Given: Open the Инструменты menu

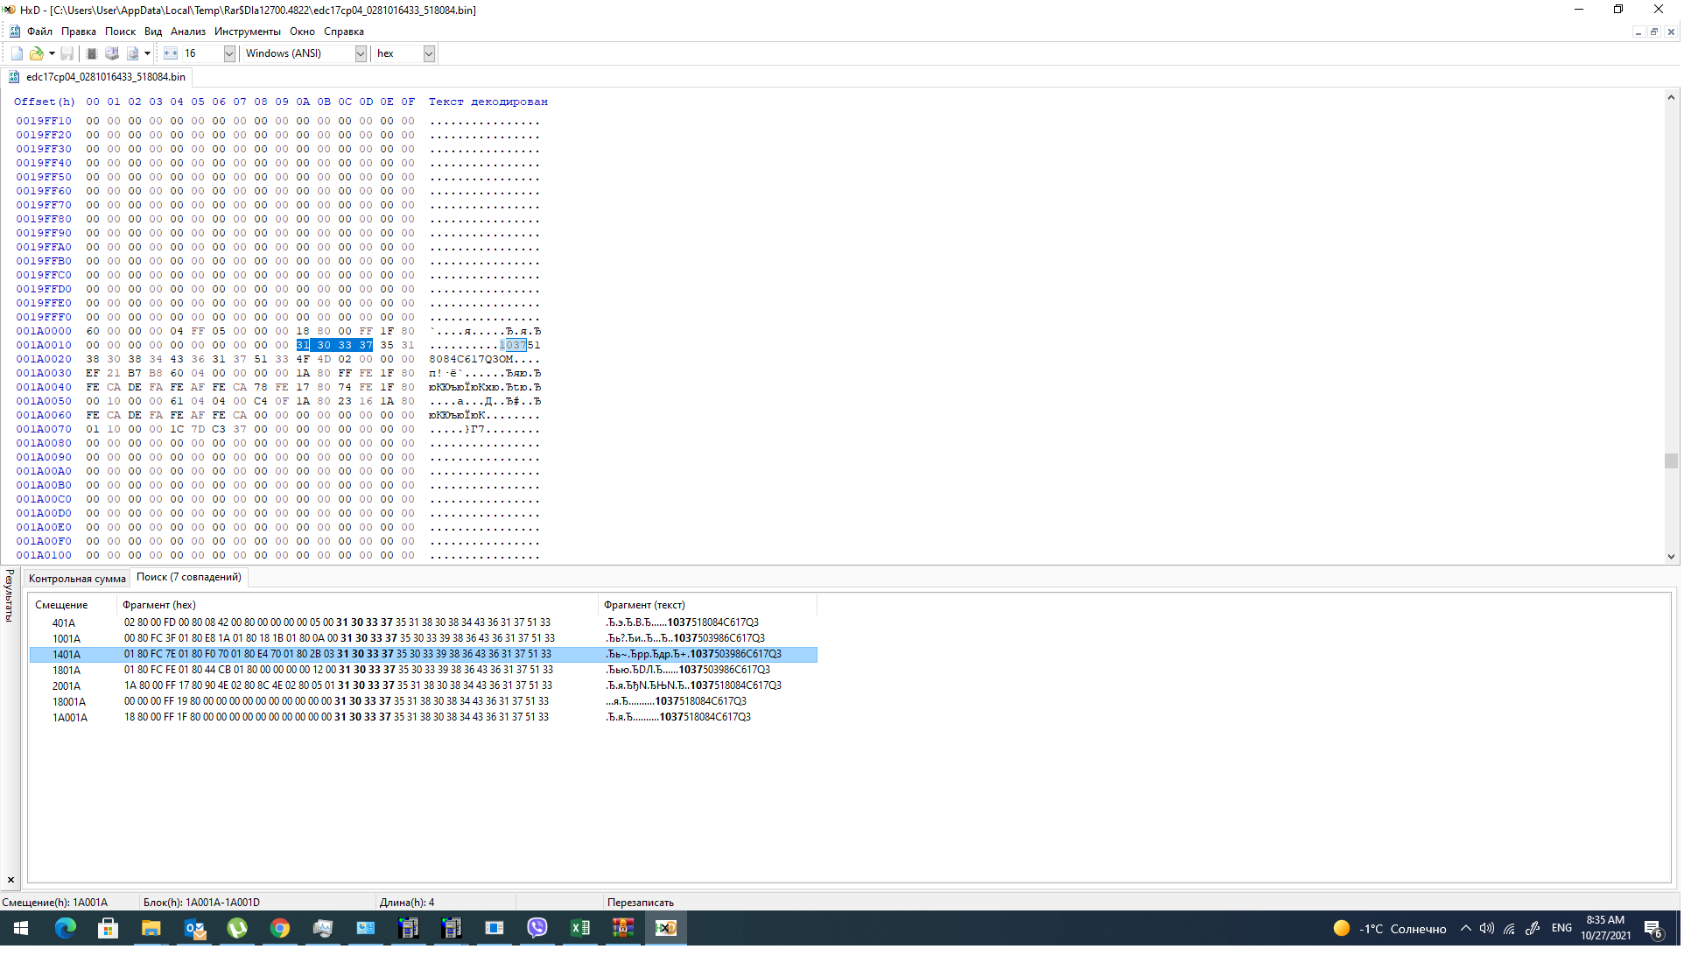Looking at the screenshot, I should click(249, 32).
